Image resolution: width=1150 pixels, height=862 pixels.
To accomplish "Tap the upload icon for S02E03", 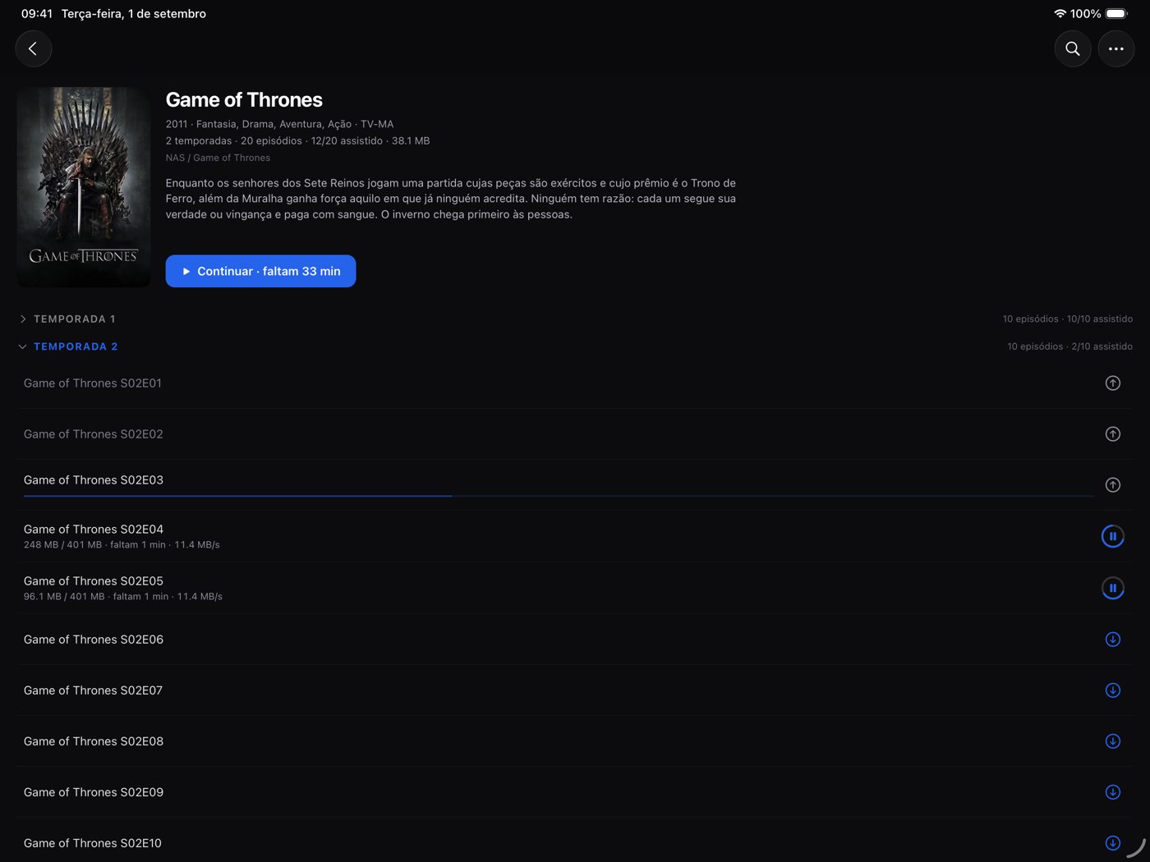I will click(x=1113, y=485).
